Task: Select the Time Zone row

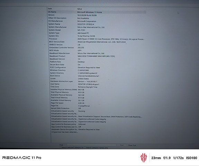Action: click(x=74, y=87)
